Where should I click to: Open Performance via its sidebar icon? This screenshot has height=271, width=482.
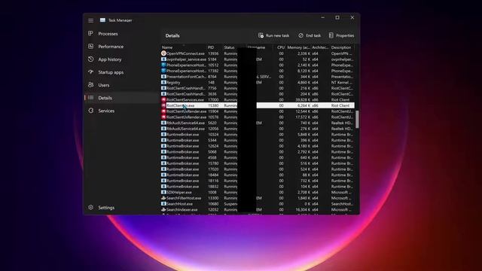(90, 46)
